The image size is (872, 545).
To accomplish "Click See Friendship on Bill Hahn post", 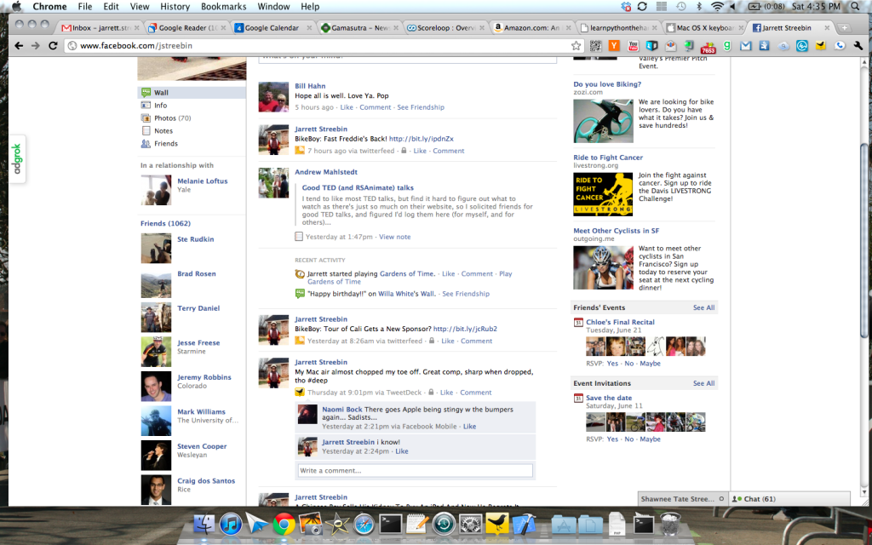I will (421, 107).
